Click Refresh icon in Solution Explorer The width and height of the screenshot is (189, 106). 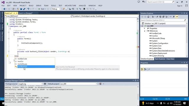(160, 17)
